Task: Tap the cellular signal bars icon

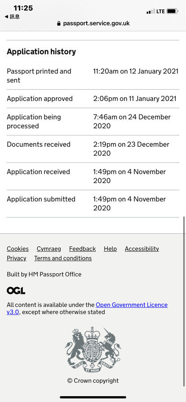Action: point(151,11)
